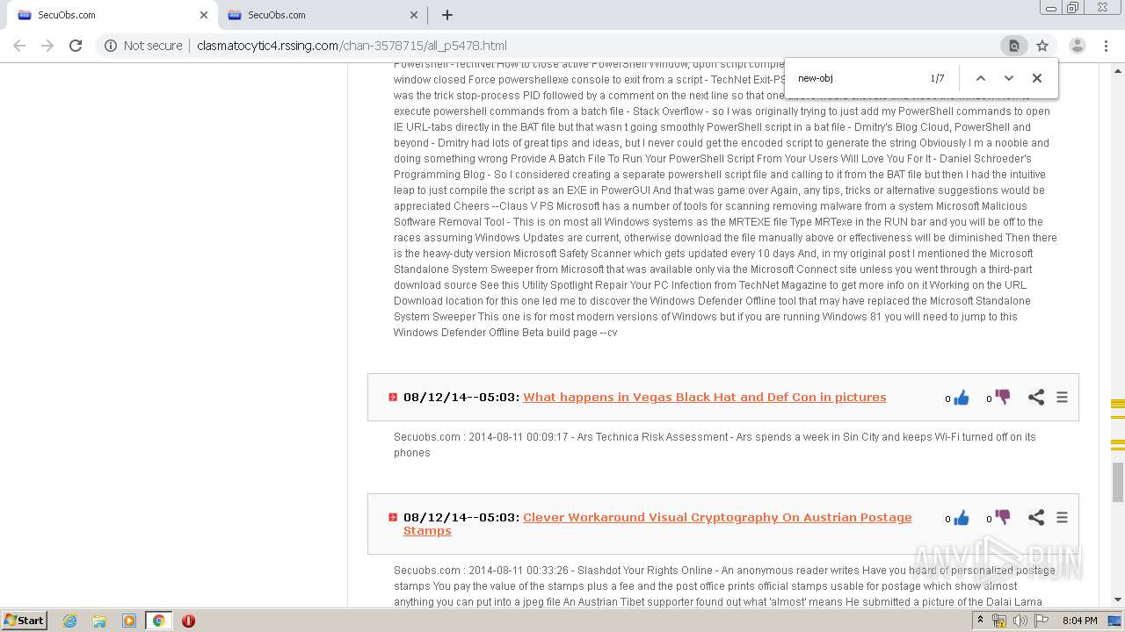The width and height of the screenshot is (1125, 632).
Task: Close the find bar
Action: (1037, 78)
